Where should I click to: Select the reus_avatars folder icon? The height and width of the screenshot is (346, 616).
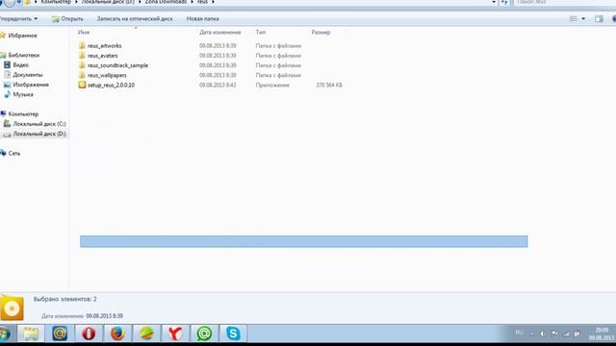pos(82,56)
